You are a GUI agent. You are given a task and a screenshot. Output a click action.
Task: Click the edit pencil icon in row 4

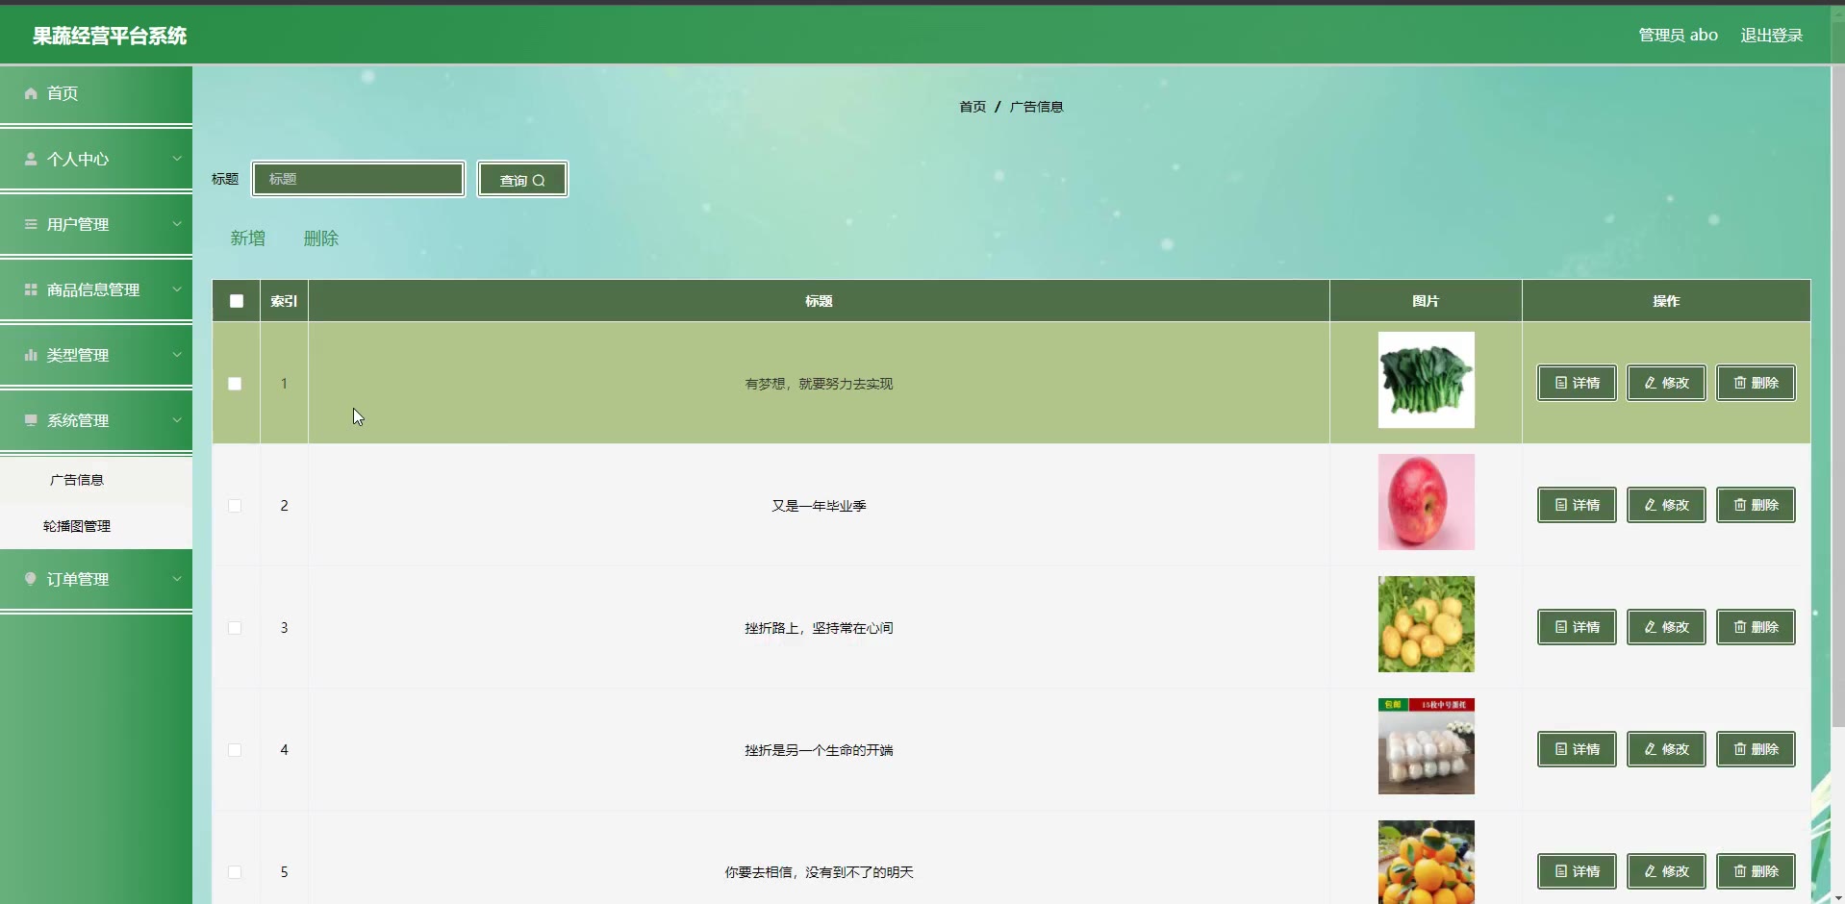tap(1651, 749)
